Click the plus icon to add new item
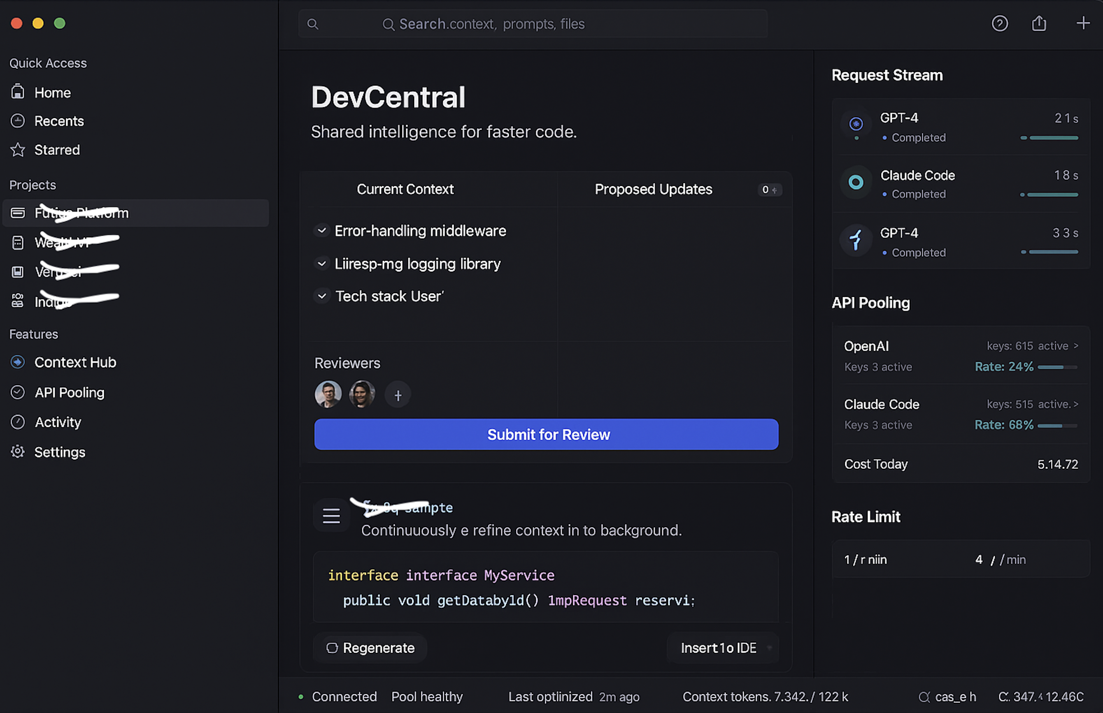 click(x=1082, y=23)
